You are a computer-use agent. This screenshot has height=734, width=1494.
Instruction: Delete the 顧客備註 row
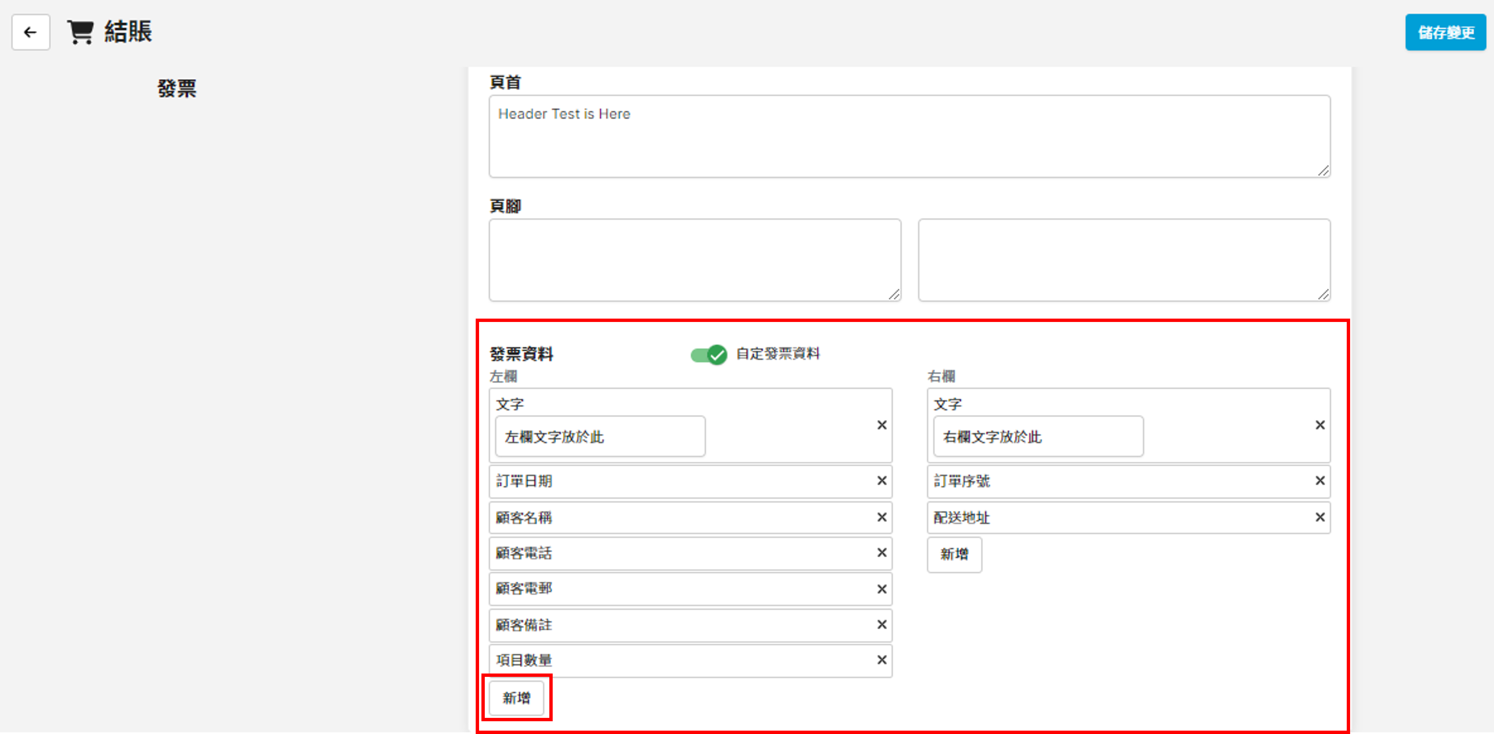881,624
